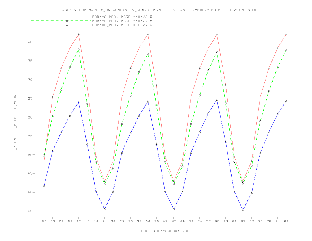Click the horizontal axis title FHOUR VHHMM:0000>1200
The height and width of the screenshot is (241, 312).
pyautogui.click(x=164, y=231)
